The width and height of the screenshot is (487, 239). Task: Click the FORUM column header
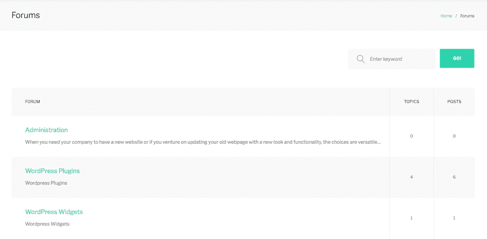[x=32, y=102]
